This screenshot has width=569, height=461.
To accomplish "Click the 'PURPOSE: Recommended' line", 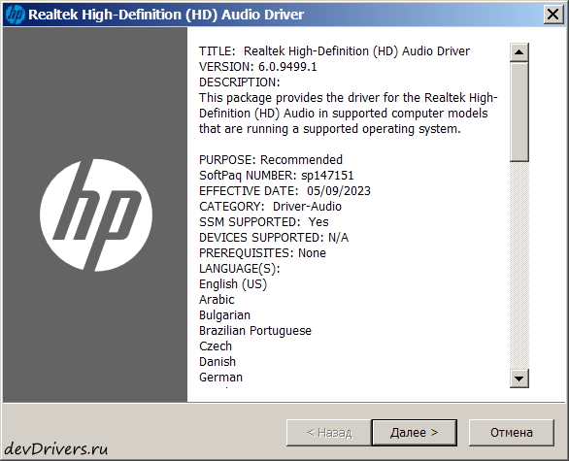I will [x=271, y=159].
